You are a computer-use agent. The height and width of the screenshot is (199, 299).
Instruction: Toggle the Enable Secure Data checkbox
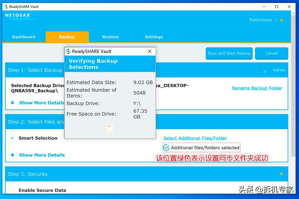point(12,190)
